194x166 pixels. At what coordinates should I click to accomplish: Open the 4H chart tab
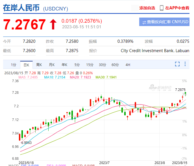coord(128,65)
